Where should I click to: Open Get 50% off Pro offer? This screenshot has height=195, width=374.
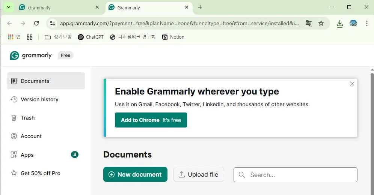(46, 173)
